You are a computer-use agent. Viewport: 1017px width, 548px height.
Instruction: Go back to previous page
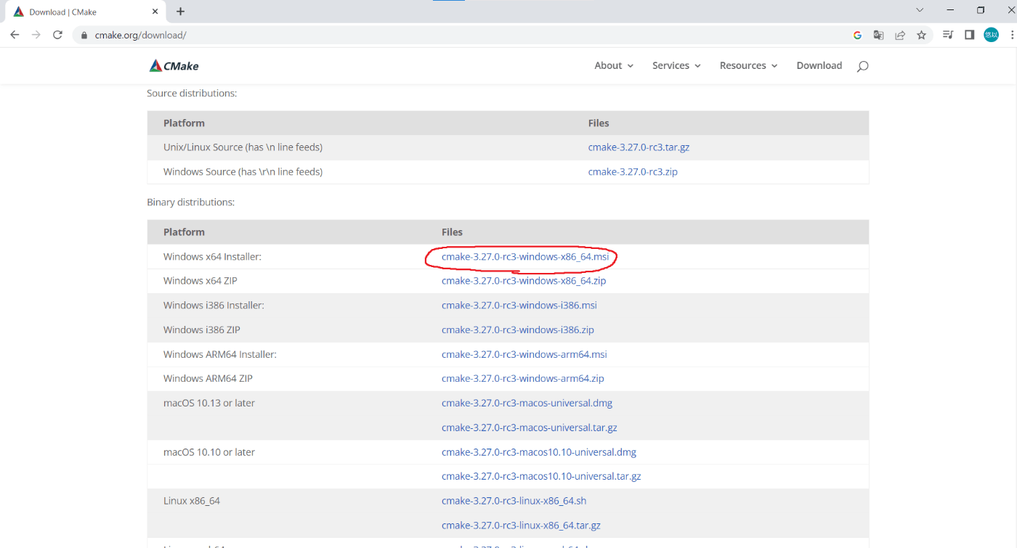(15, 35)
